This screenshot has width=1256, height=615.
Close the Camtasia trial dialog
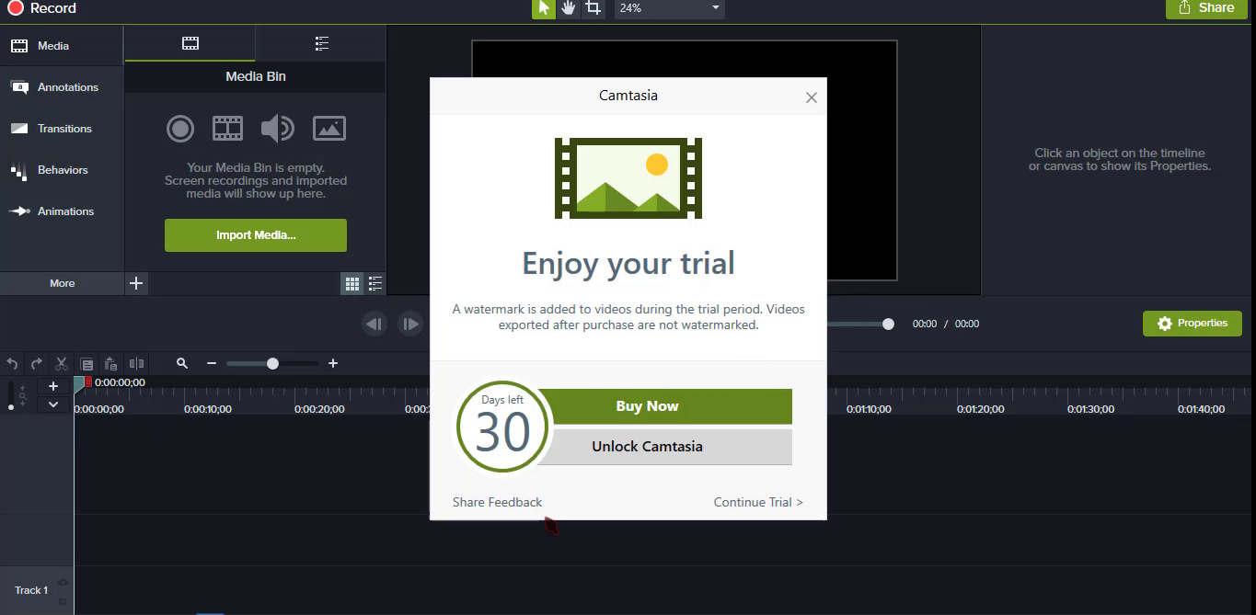click(811, 97)
